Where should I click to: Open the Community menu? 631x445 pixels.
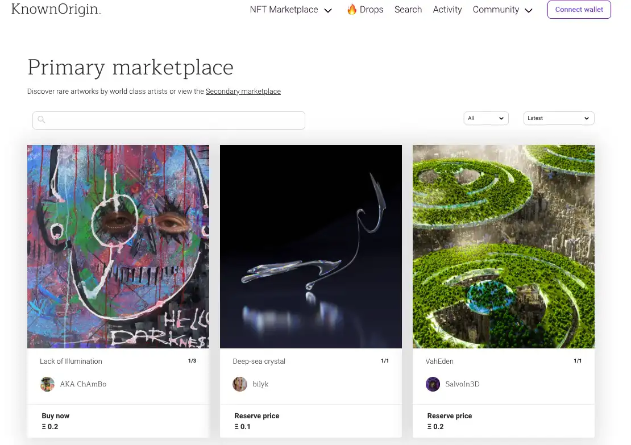[x=496, y=10]
